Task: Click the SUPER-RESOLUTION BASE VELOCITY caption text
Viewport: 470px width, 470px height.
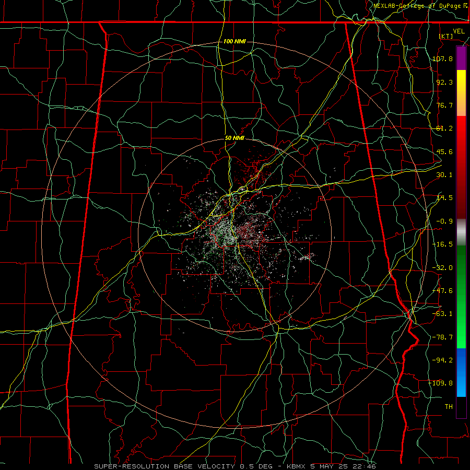Action: pyautogui.click(x=164, y=466)
